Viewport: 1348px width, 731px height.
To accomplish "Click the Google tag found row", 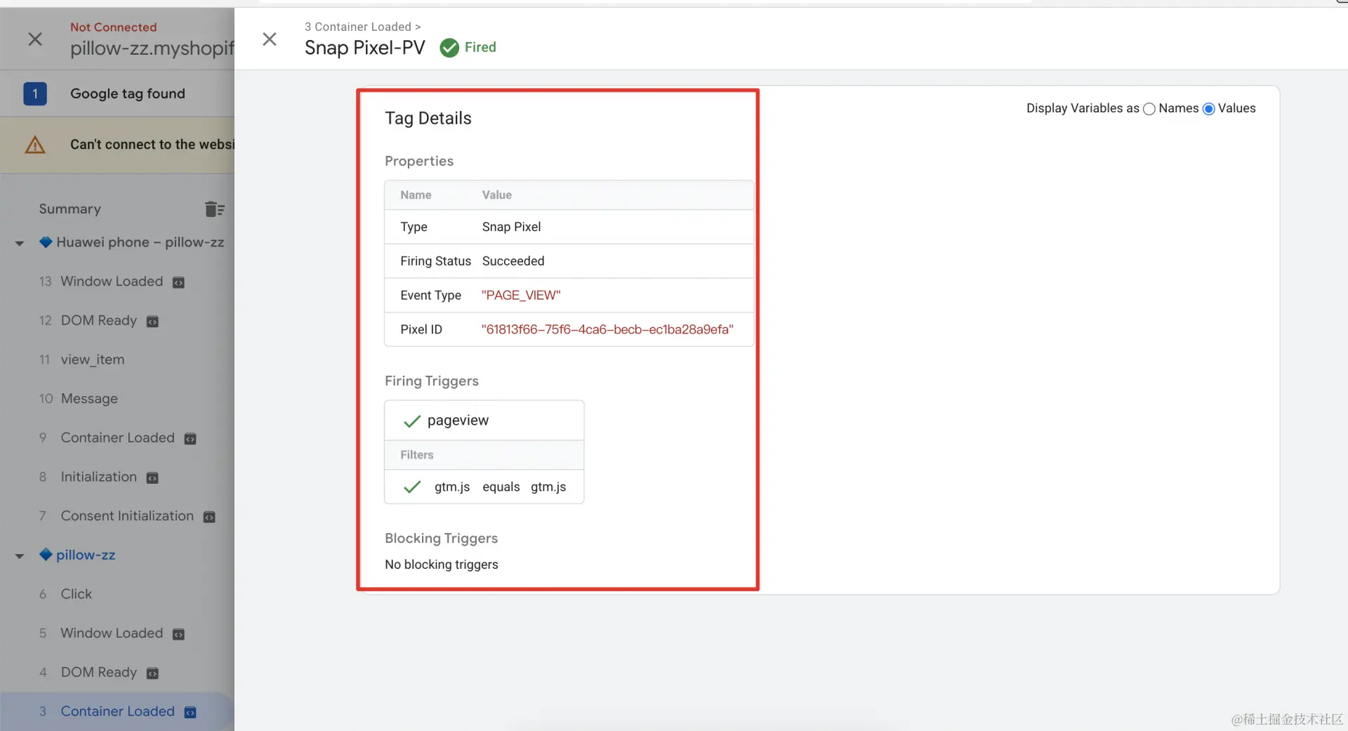I will 117,93.
